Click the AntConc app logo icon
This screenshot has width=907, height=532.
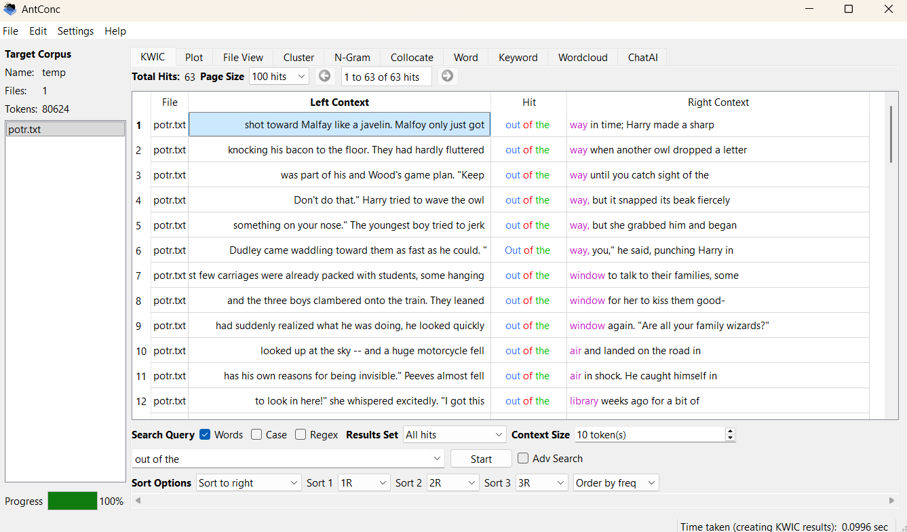pos(9,9)
